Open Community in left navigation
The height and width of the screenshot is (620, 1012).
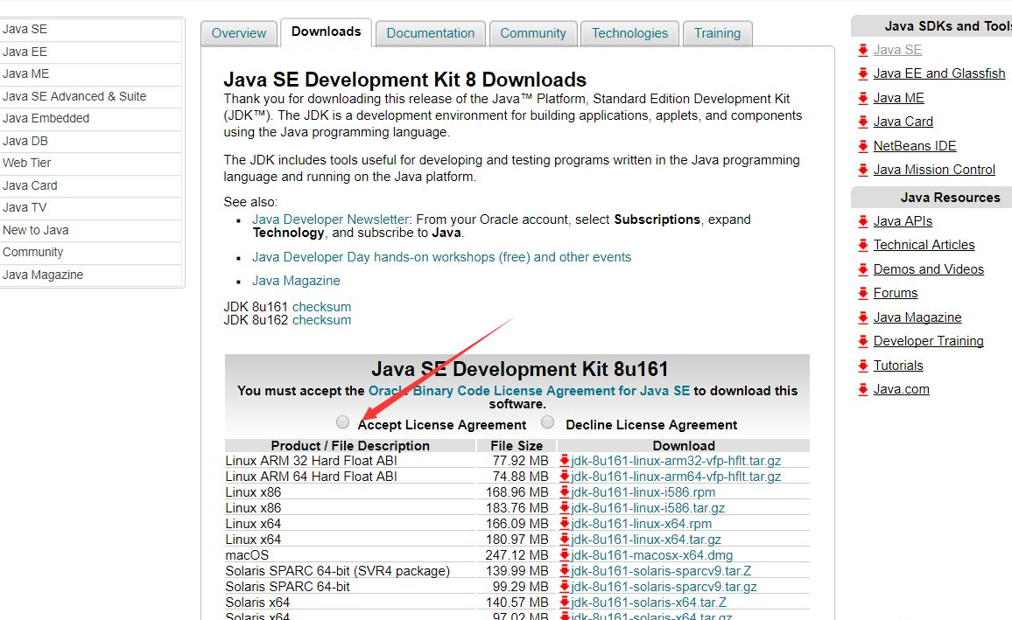(x=90, y=252)
